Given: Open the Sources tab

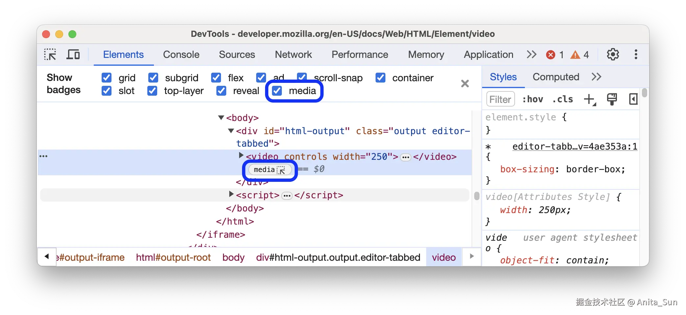Looking at the screenshot, I should pyautogui.click(x=237, y=55).
